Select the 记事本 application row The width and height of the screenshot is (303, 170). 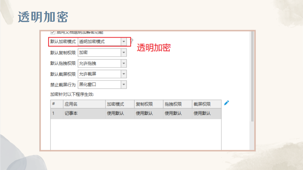pyautogui.click(x=136, y=113)
